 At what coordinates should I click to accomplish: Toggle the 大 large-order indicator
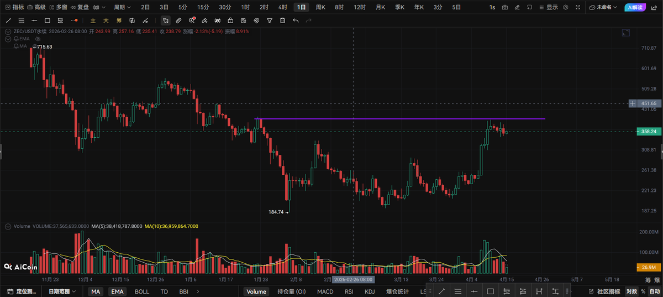pyautogui.click(x=106, y=20)
